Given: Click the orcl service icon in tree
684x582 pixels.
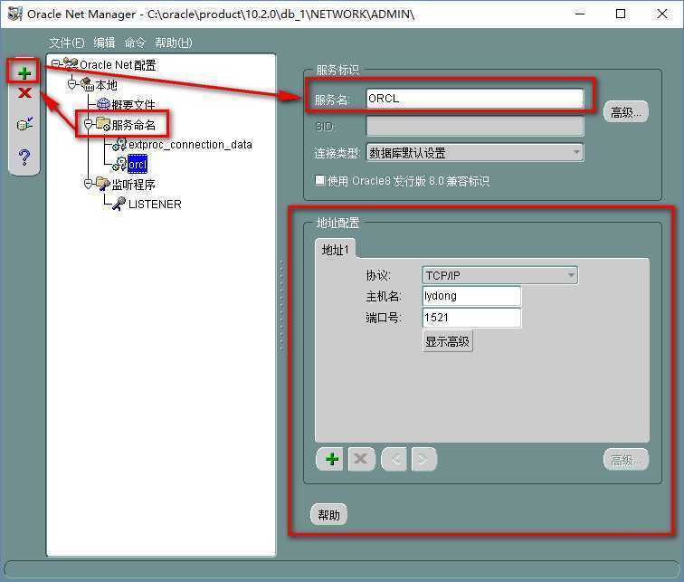Looking at the screenshot, I should tap(119, 164).
